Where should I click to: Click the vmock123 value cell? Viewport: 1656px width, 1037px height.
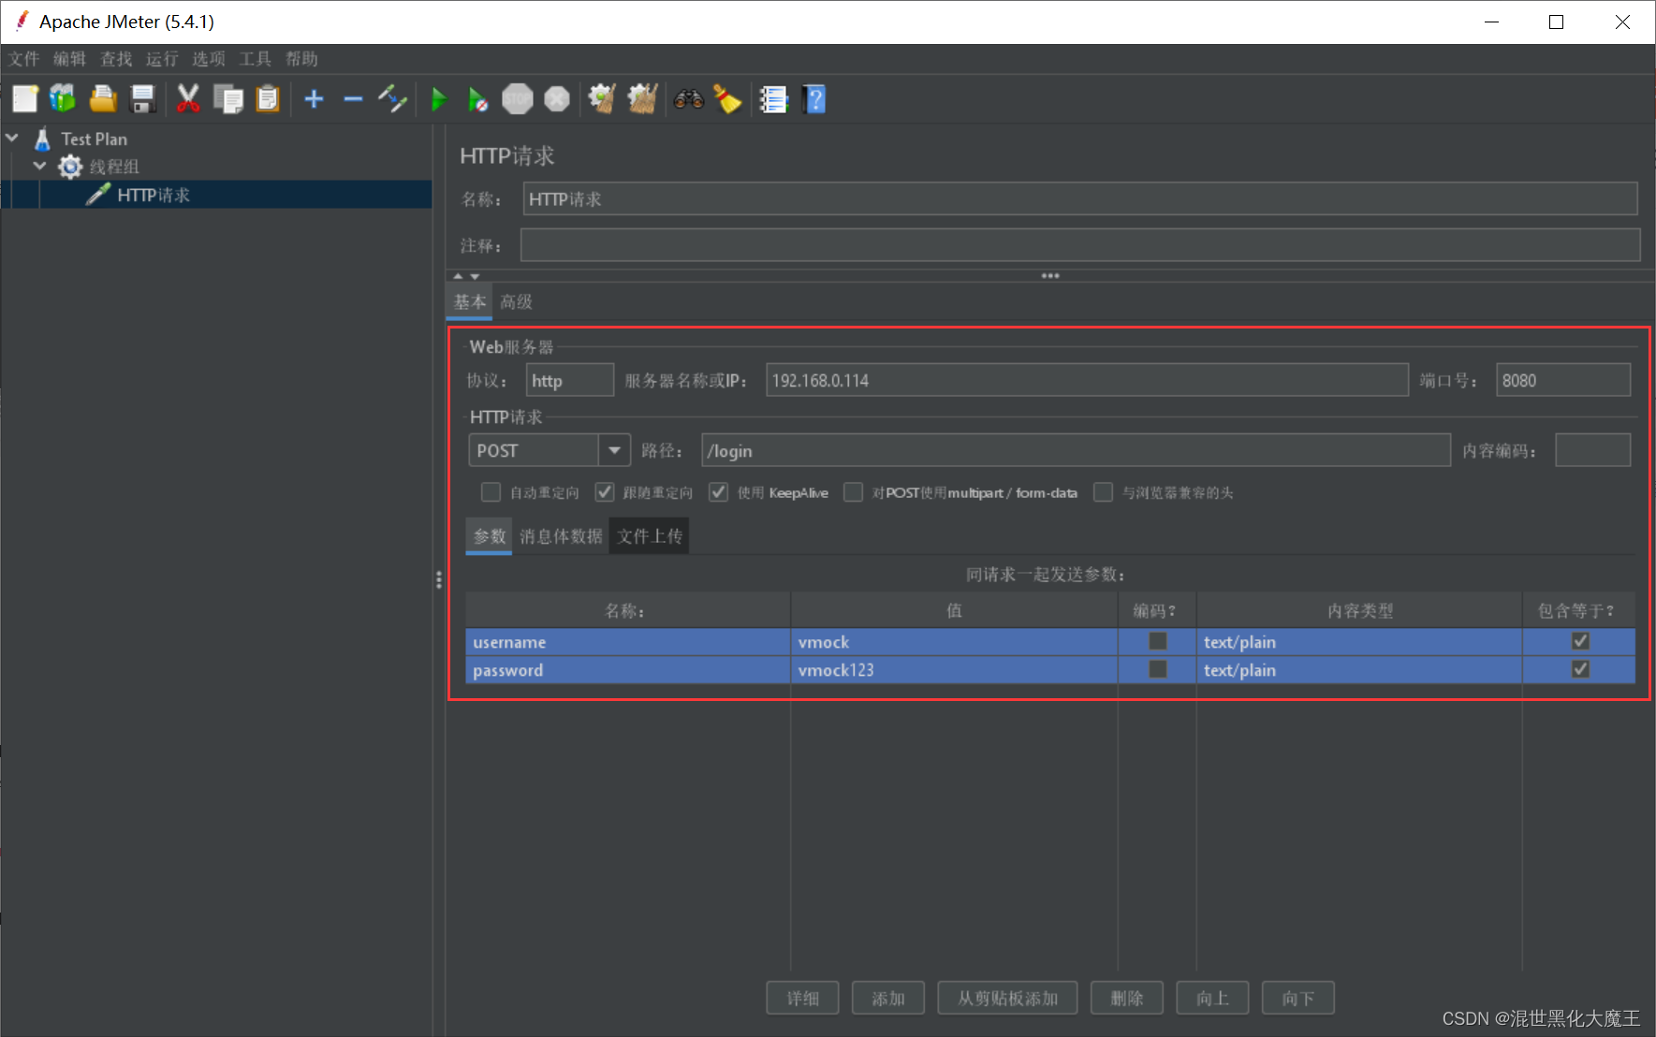[954, 670]
